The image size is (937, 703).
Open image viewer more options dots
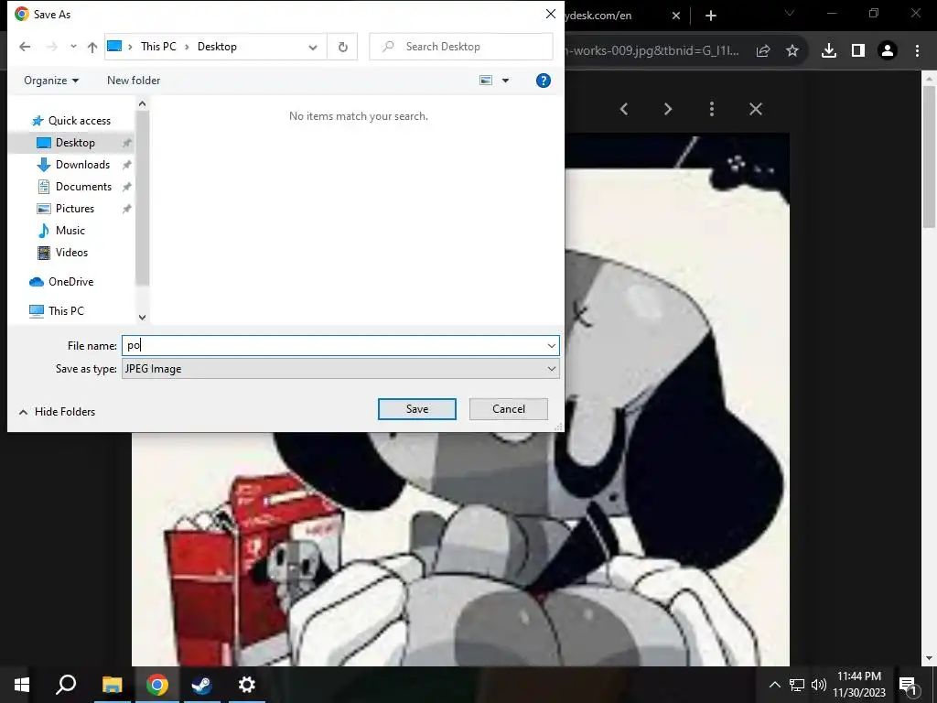(712, 109)
